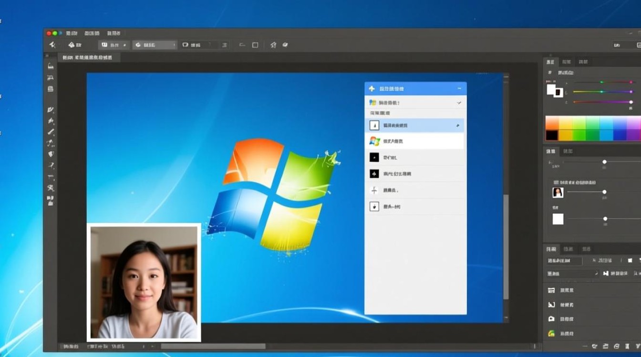
Task: Click the second option row in the popup dialog
Action: point(415,141)
